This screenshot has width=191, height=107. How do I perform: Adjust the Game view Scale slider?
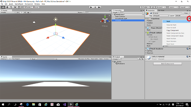(x=46, y=59)
